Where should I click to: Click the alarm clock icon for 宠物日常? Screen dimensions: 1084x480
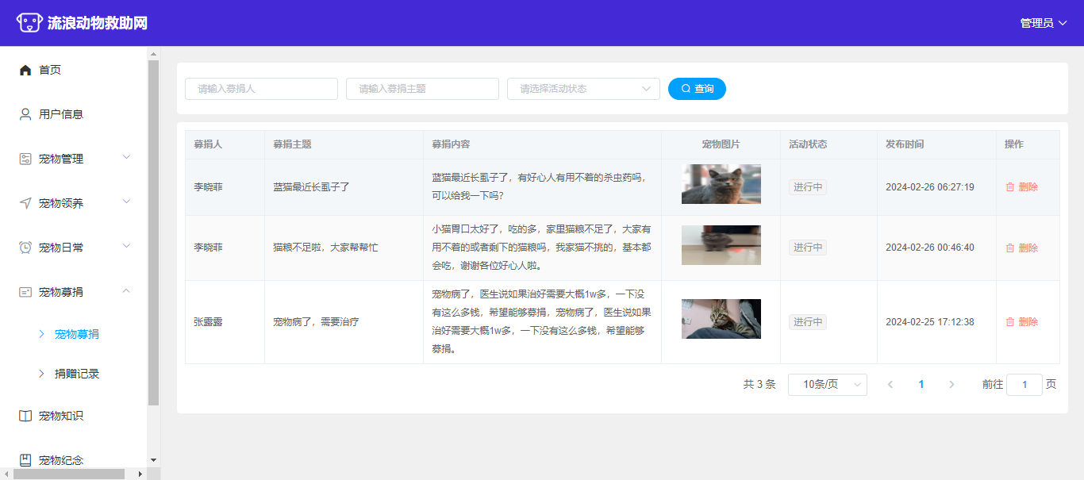(25, 248)
